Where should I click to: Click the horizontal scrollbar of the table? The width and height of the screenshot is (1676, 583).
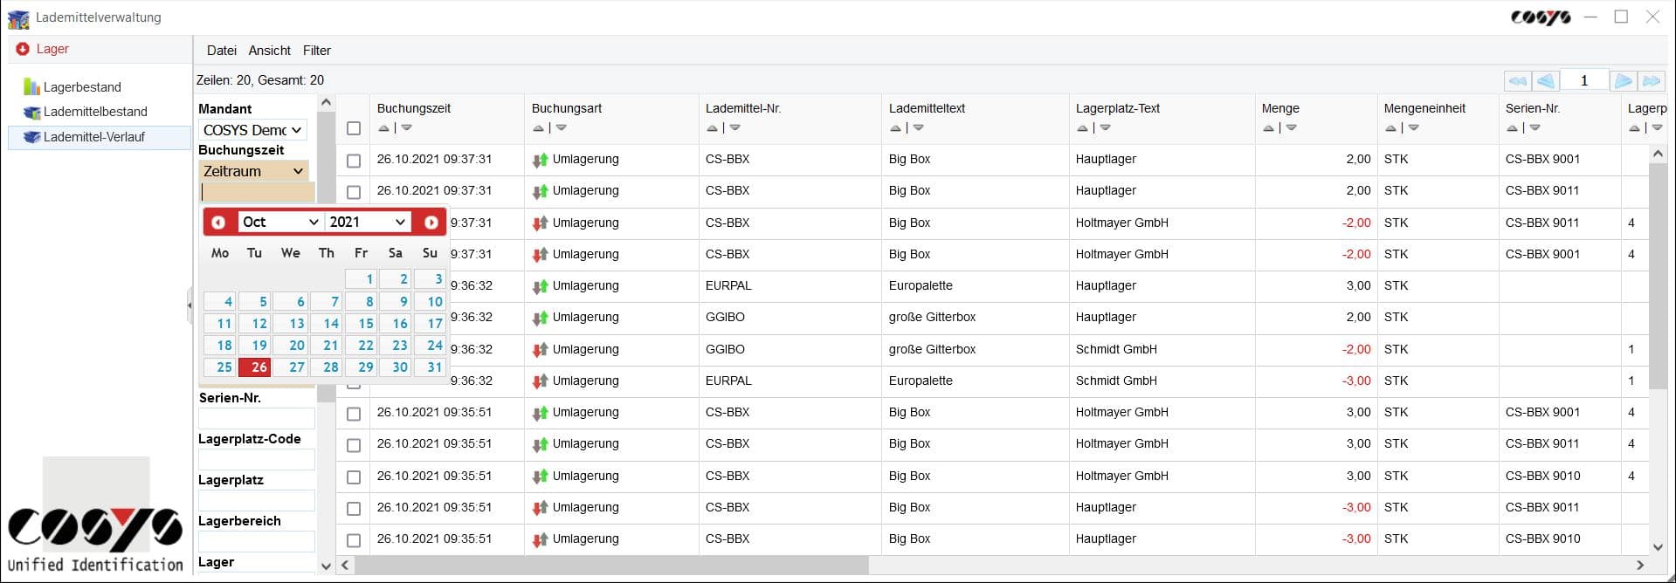tap(611, 566)
